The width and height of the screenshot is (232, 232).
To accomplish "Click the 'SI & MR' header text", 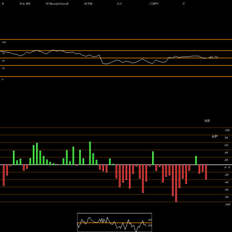I will tap(25, 4).
